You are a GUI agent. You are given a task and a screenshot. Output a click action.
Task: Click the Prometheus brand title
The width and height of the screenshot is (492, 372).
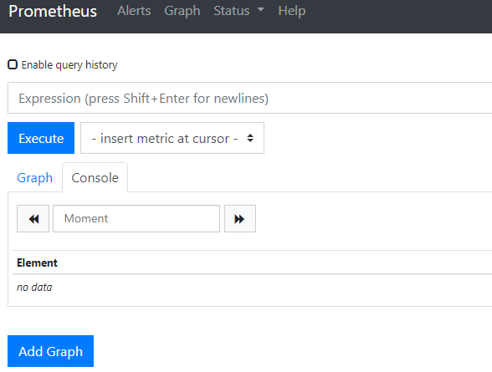[53, 11]
